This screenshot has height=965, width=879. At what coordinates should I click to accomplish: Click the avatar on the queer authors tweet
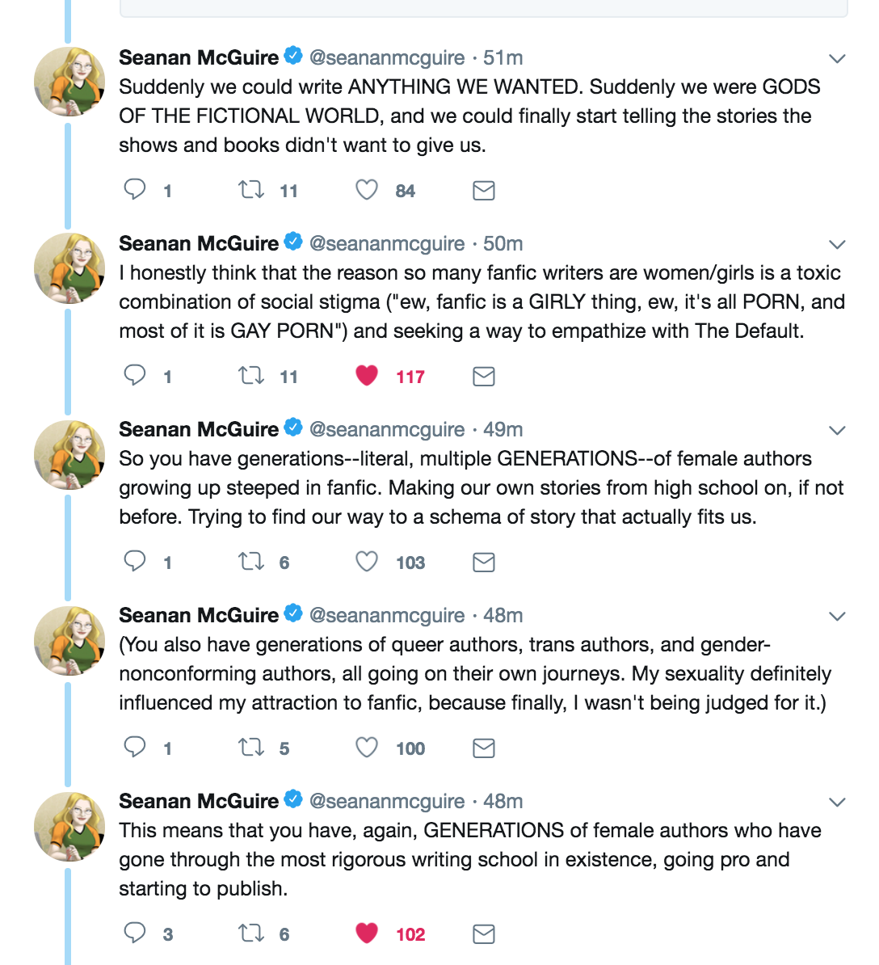[x=69, y=640]
